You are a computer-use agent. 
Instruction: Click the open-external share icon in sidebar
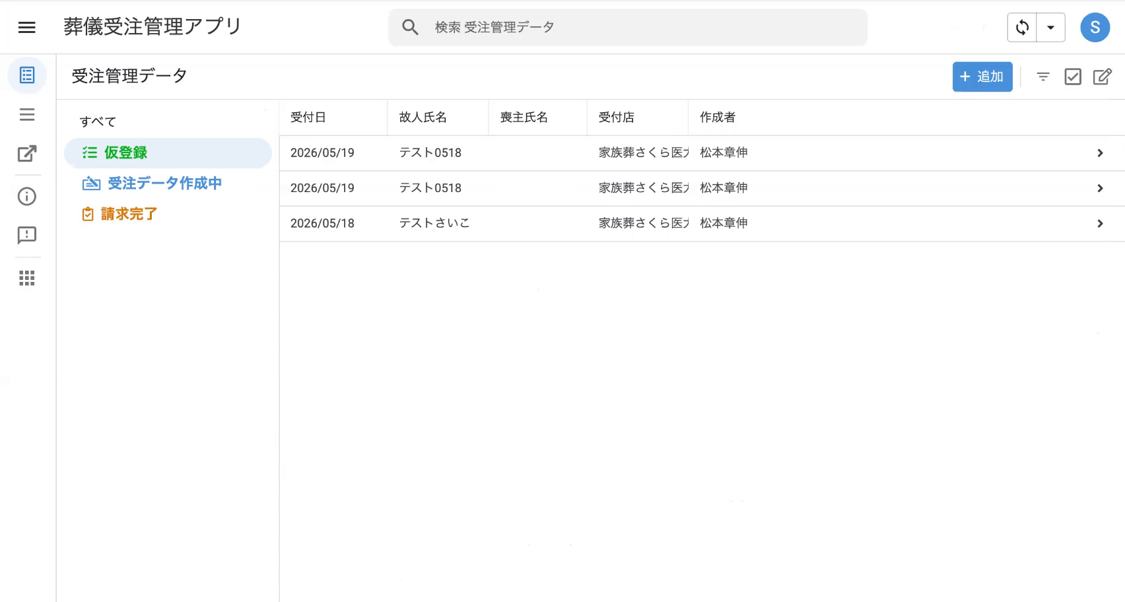(27, 153)
